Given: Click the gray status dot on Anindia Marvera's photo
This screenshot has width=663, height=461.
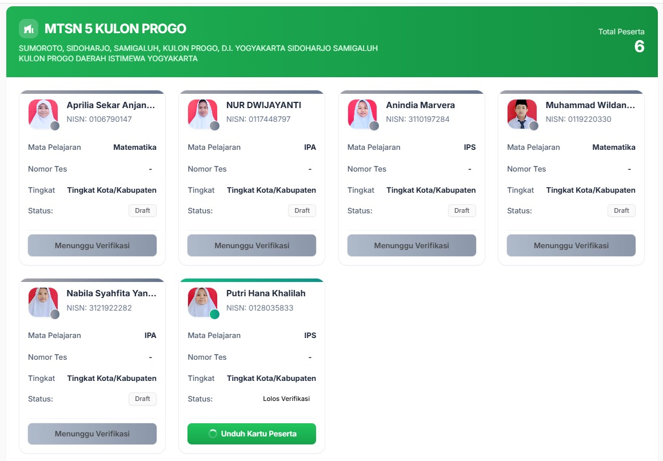Looking at the screenshot, I should pyautogui.click(x=374, y=126).
